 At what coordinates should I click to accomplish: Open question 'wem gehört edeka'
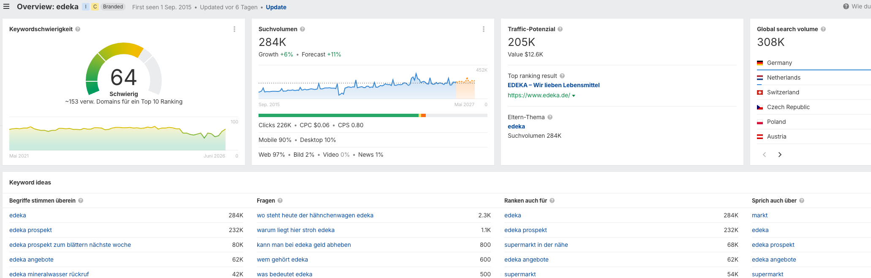(283, 259)
